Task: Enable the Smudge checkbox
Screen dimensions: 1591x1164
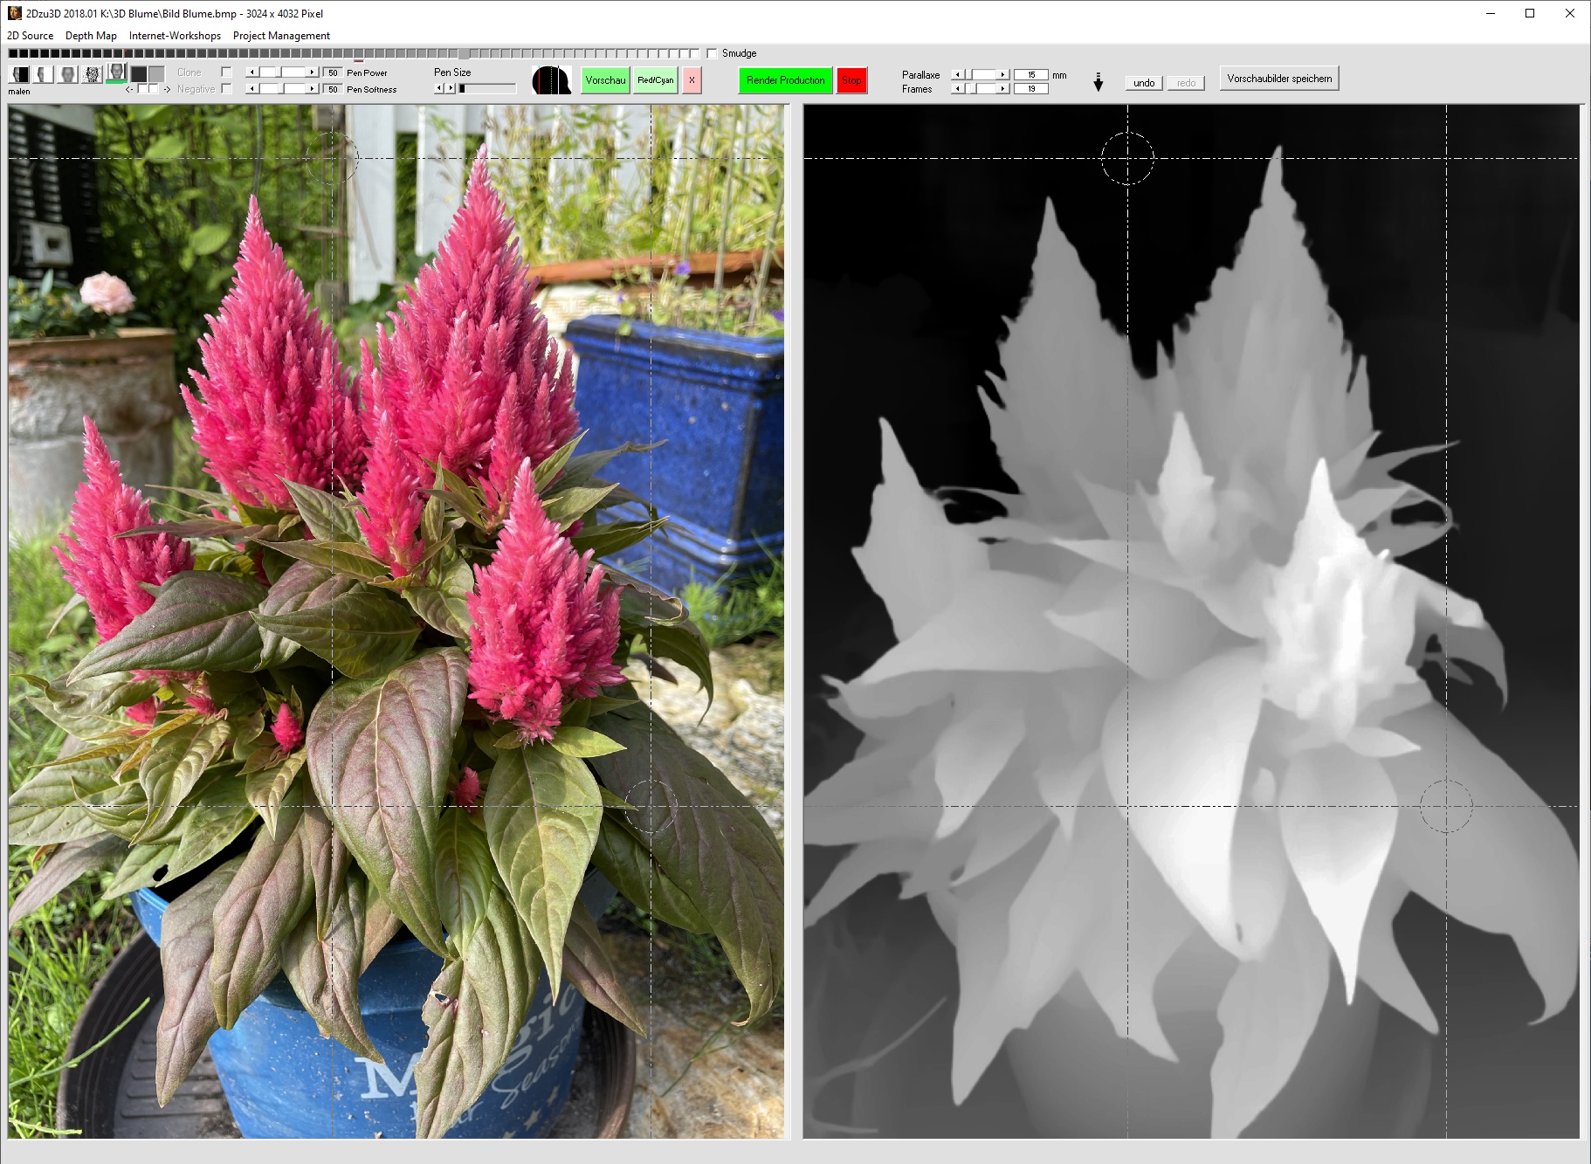Action: tap(712, 53)
